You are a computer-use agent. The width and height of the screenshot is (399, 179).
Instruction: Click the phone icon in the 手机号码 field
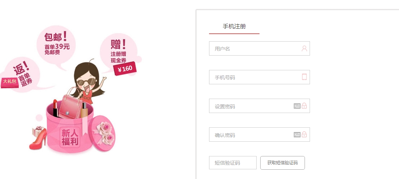click(x=304, y=77)
